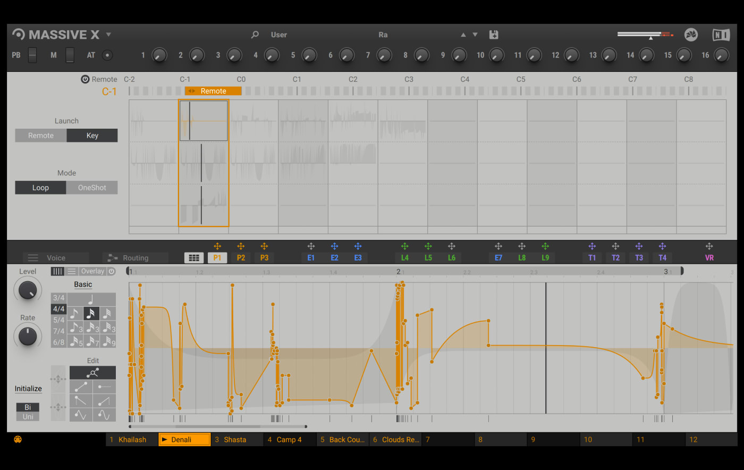The image size is (744, 470).
Task: Save the preset with the floppy disk icon
Action: coord(494,35)
